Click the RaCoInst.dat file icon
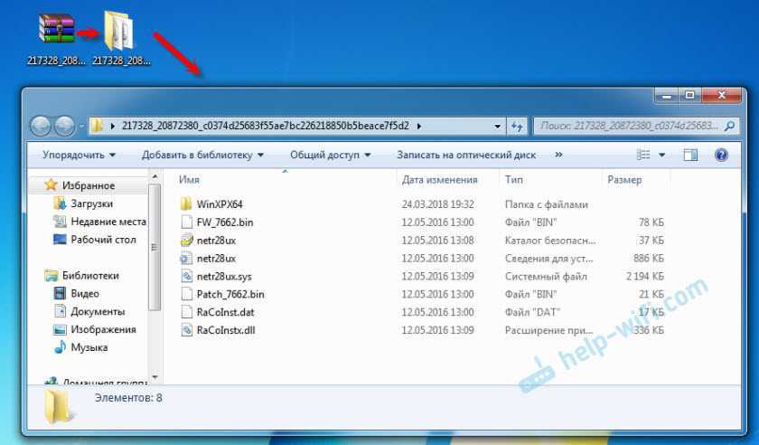 186,312
